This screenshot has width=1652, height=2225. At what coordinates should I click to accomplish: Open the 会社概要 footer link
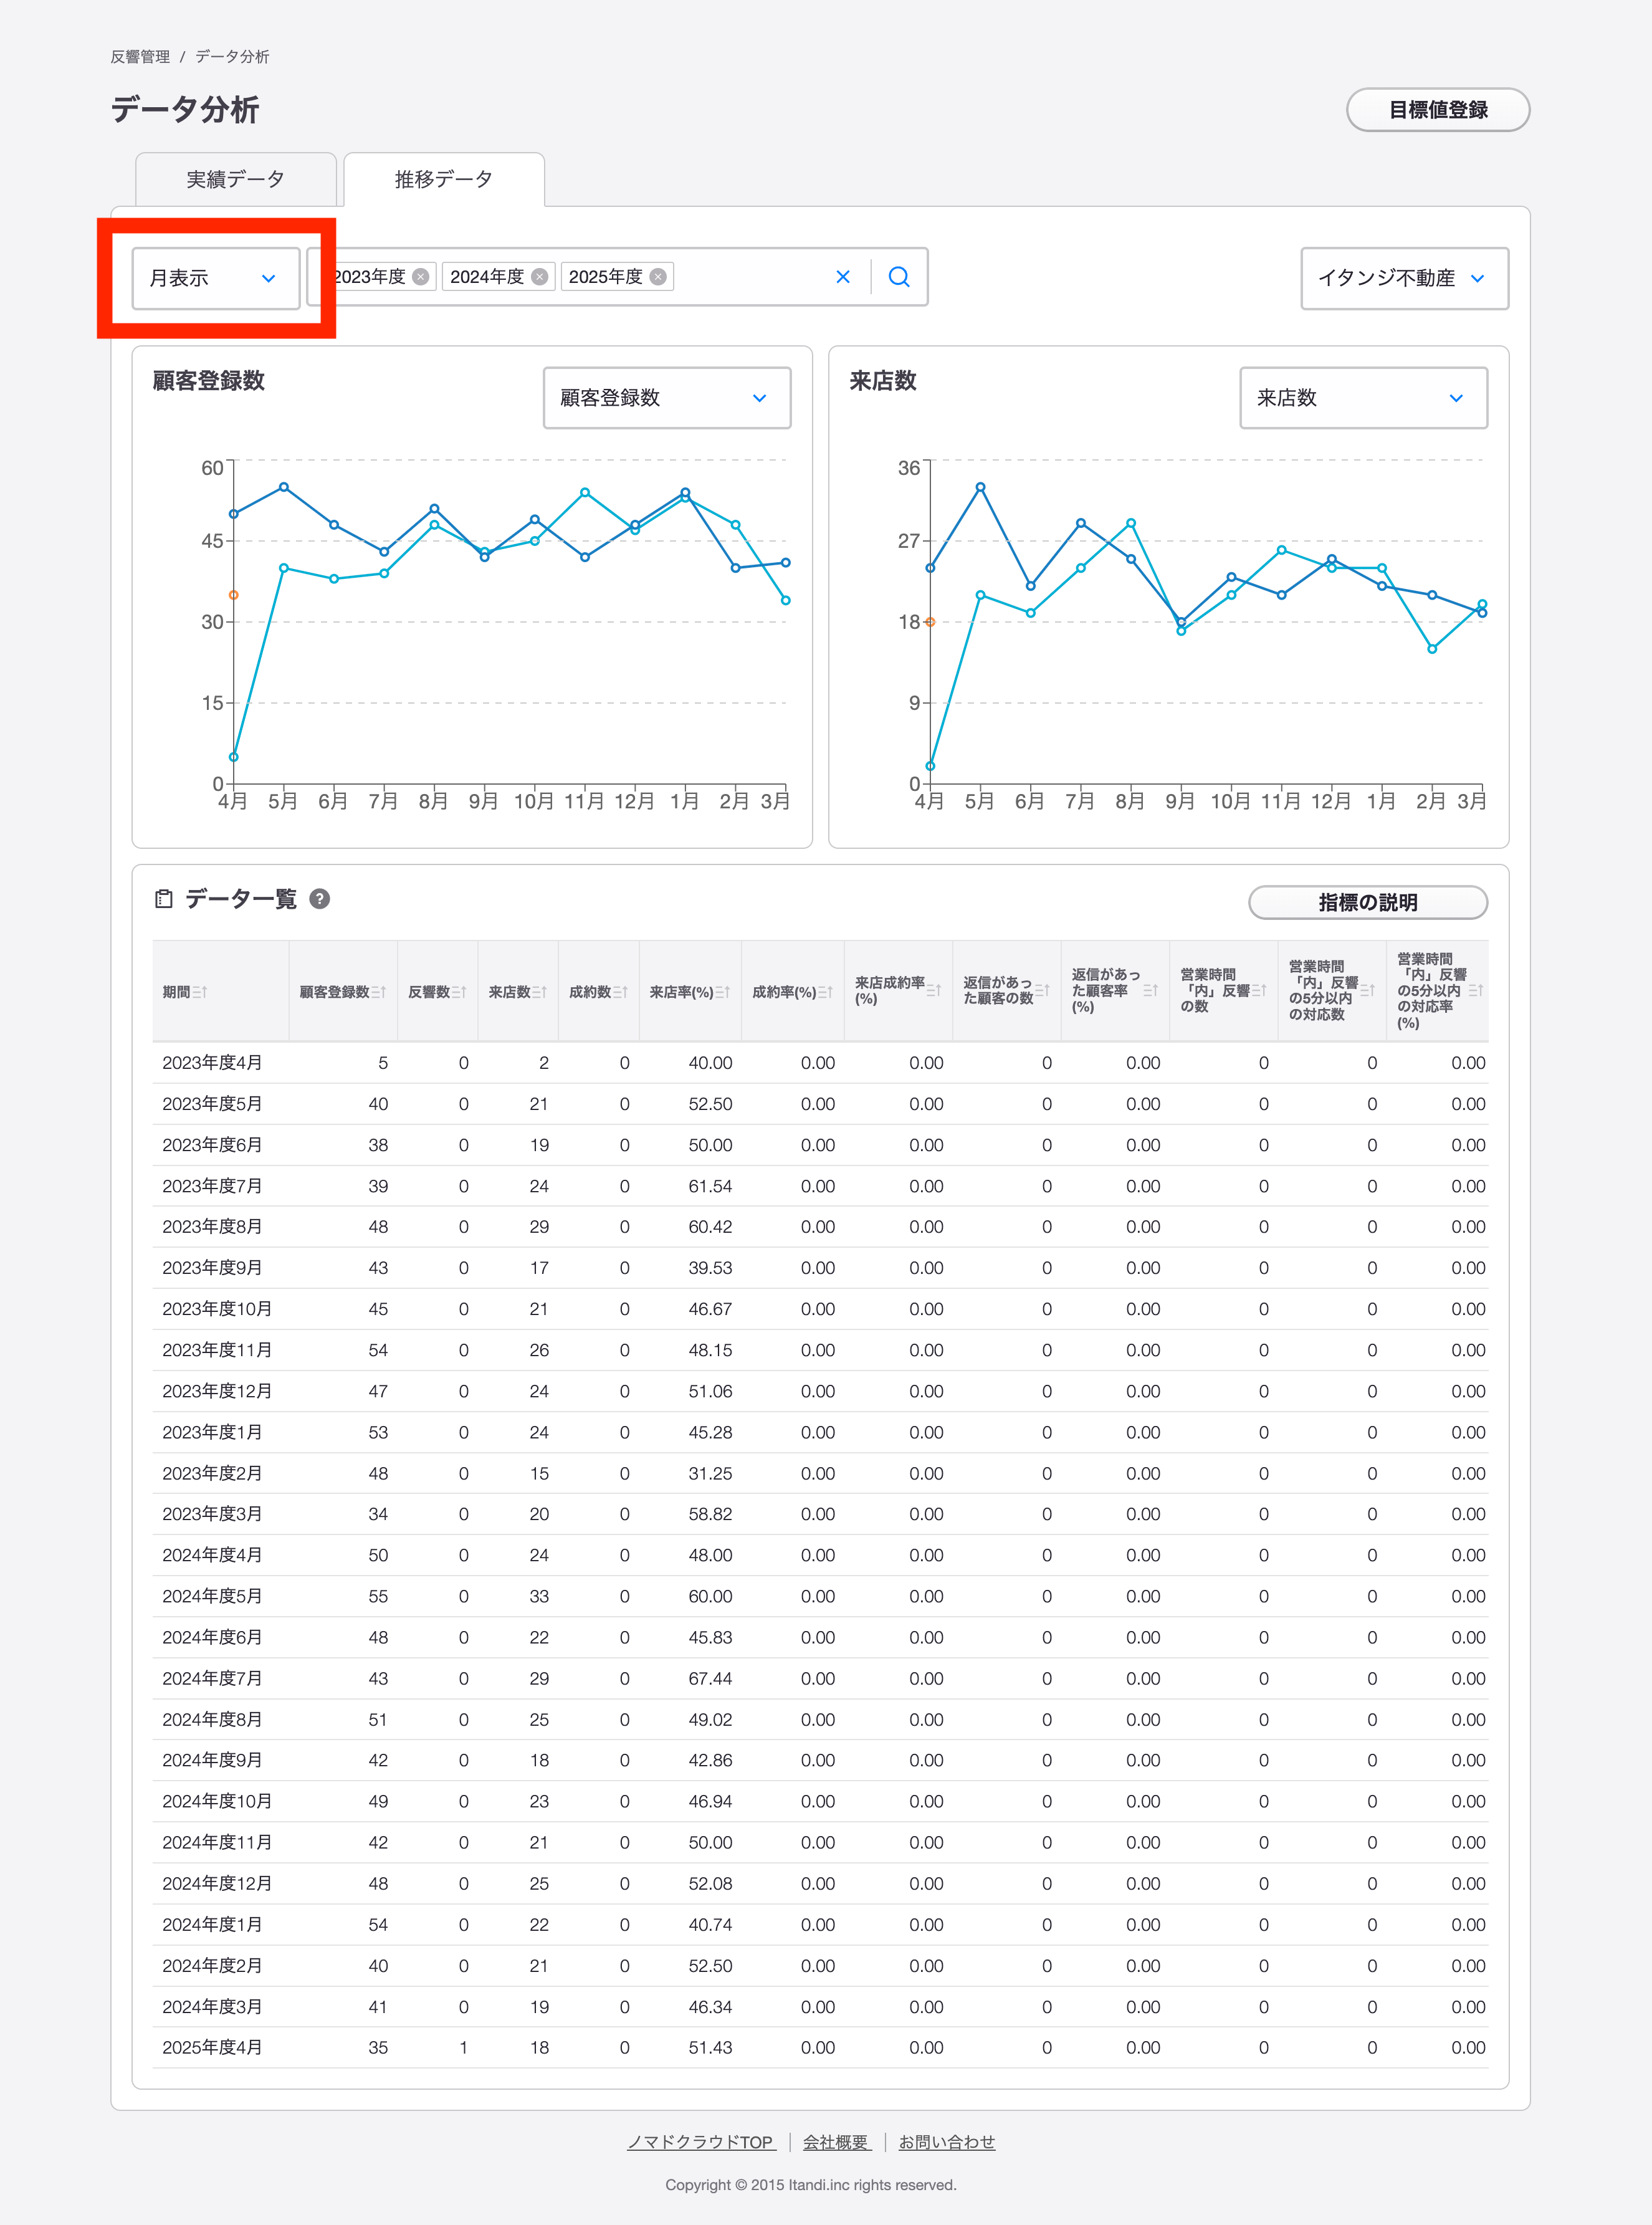click(836, 2142)
